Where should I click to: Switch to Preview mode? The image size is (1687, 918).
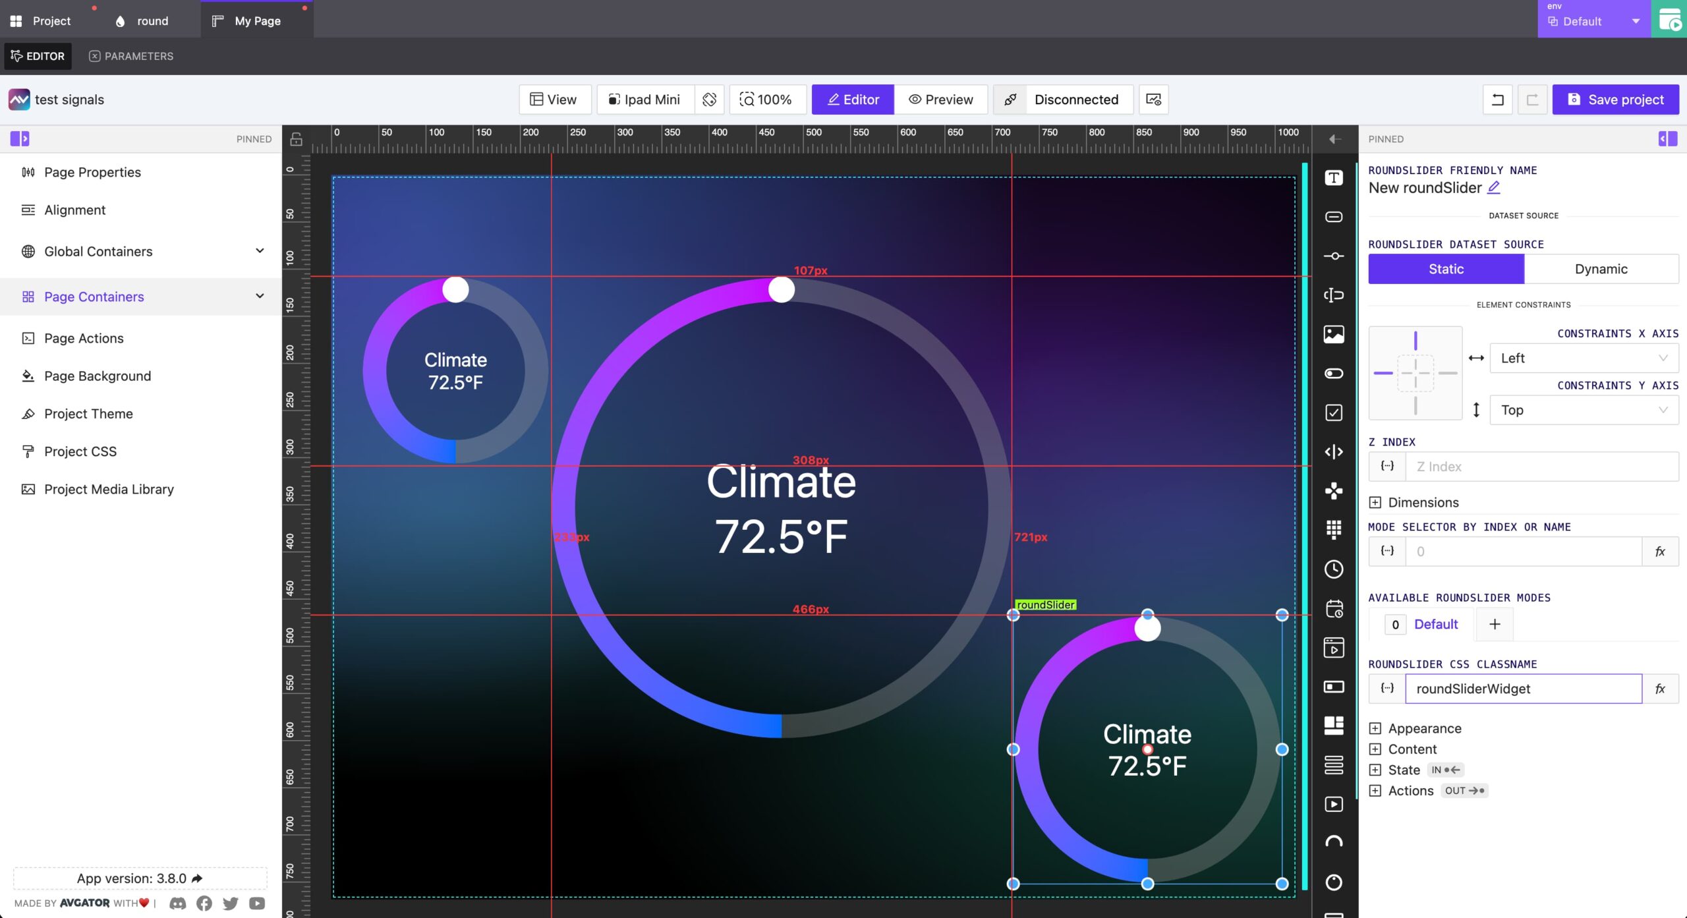tap(940, 100)
